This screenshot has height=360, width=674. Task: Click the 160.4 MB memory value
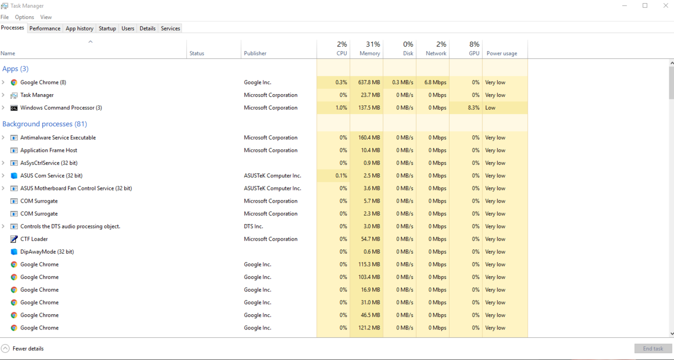[369, 138]
